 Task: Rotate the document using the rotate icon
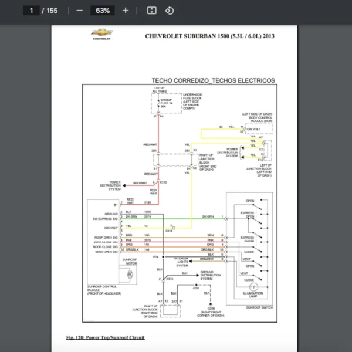point(169,11)
